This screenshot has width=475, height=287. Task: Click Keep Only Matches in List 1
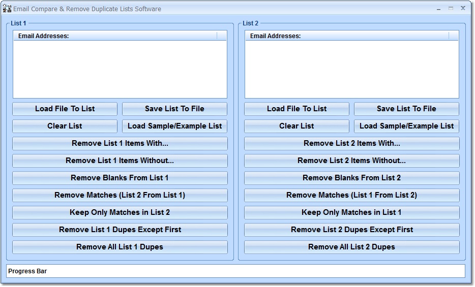pos(352,212)
